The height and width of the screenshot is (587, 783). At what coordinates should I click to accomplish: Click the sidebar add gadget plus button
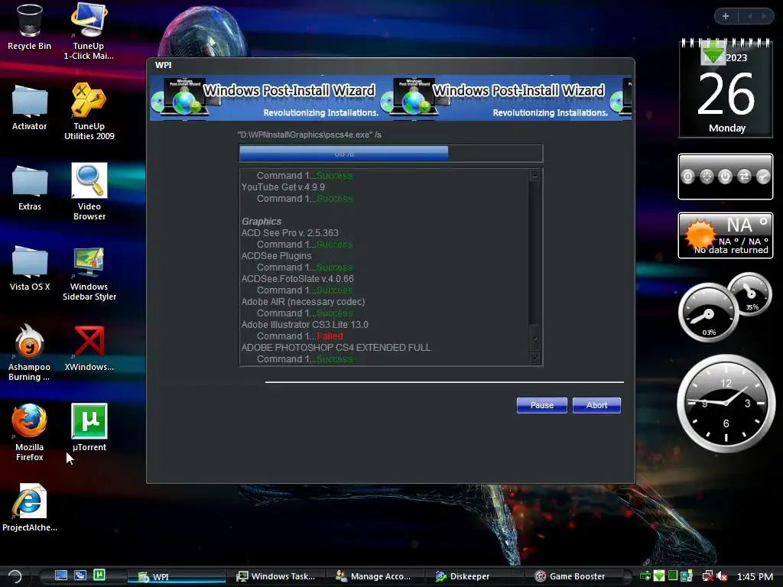coord(726,16)
